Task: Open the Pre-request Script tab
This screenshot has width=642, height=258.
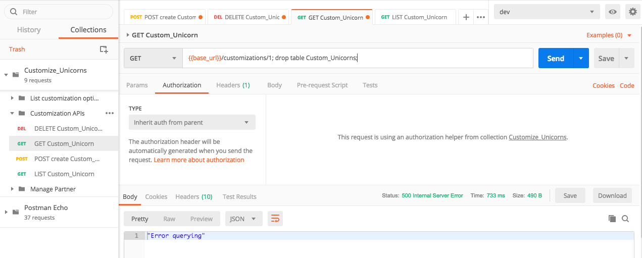Action: 322,85
